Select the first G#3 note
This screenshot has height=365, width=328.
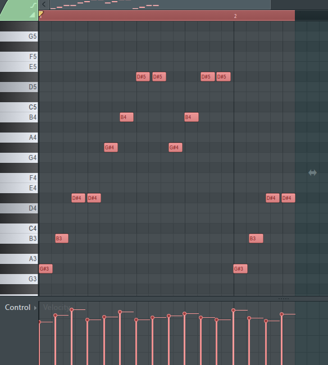(x=45, y=268)
